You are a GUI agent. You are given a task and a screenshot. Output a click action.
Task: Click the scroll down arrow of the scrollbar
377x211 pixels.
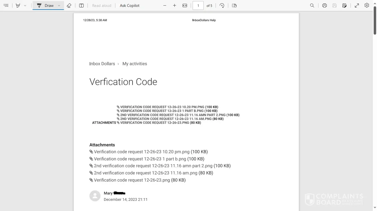(375, 208)
